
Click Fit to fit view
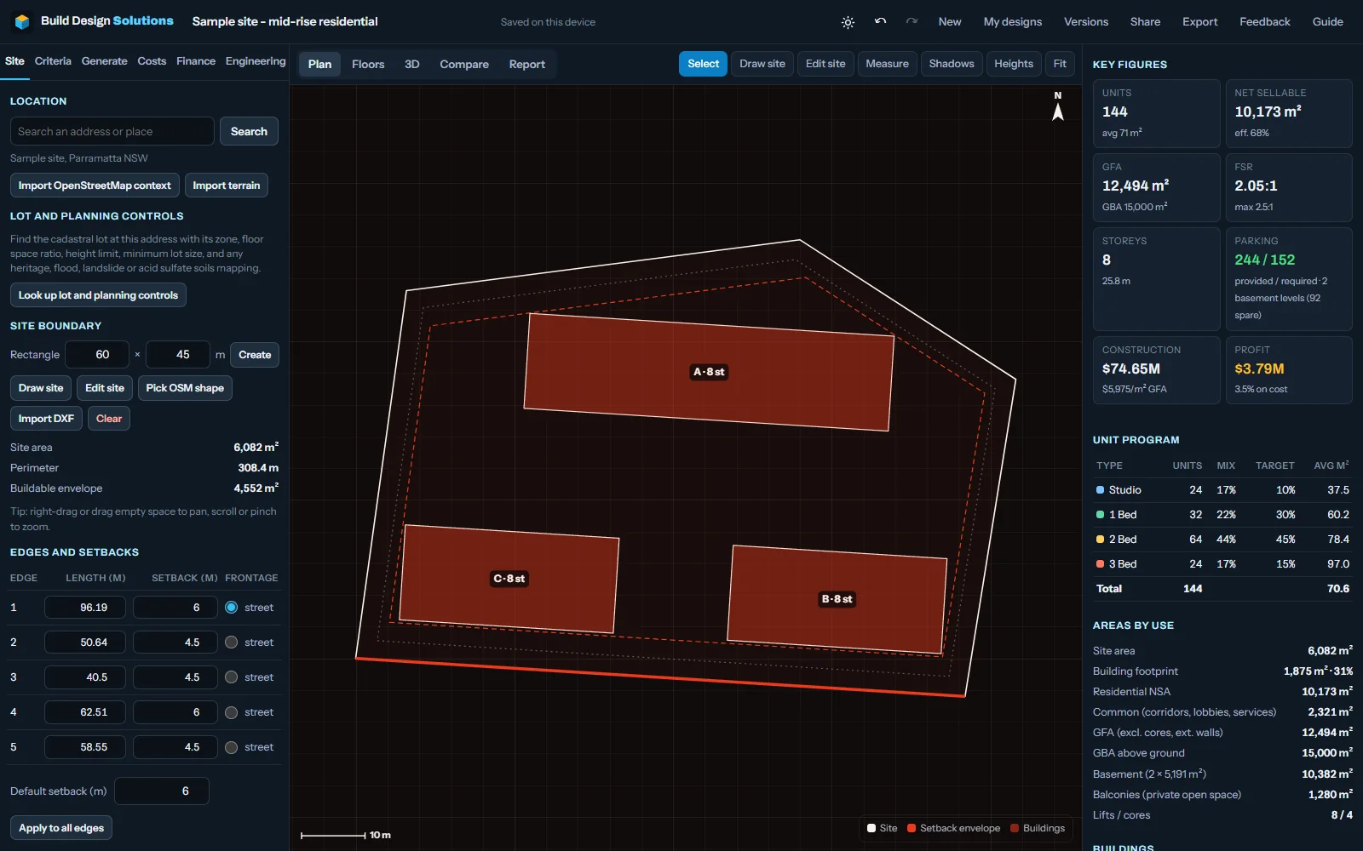1060,64
